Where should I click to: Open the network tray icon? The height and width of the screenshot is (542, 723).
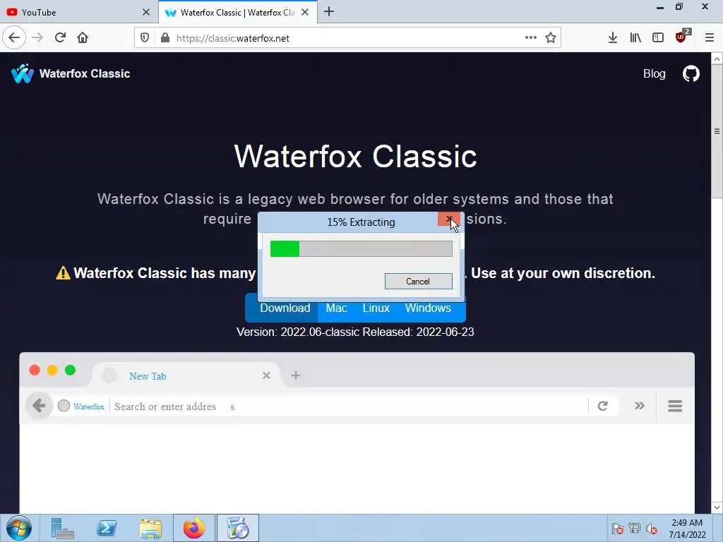(635, 529)
